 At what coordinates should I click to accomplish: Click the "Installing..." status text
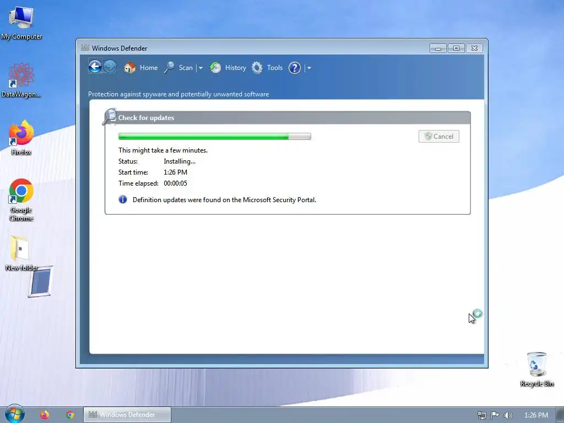(x=180, y=161)
